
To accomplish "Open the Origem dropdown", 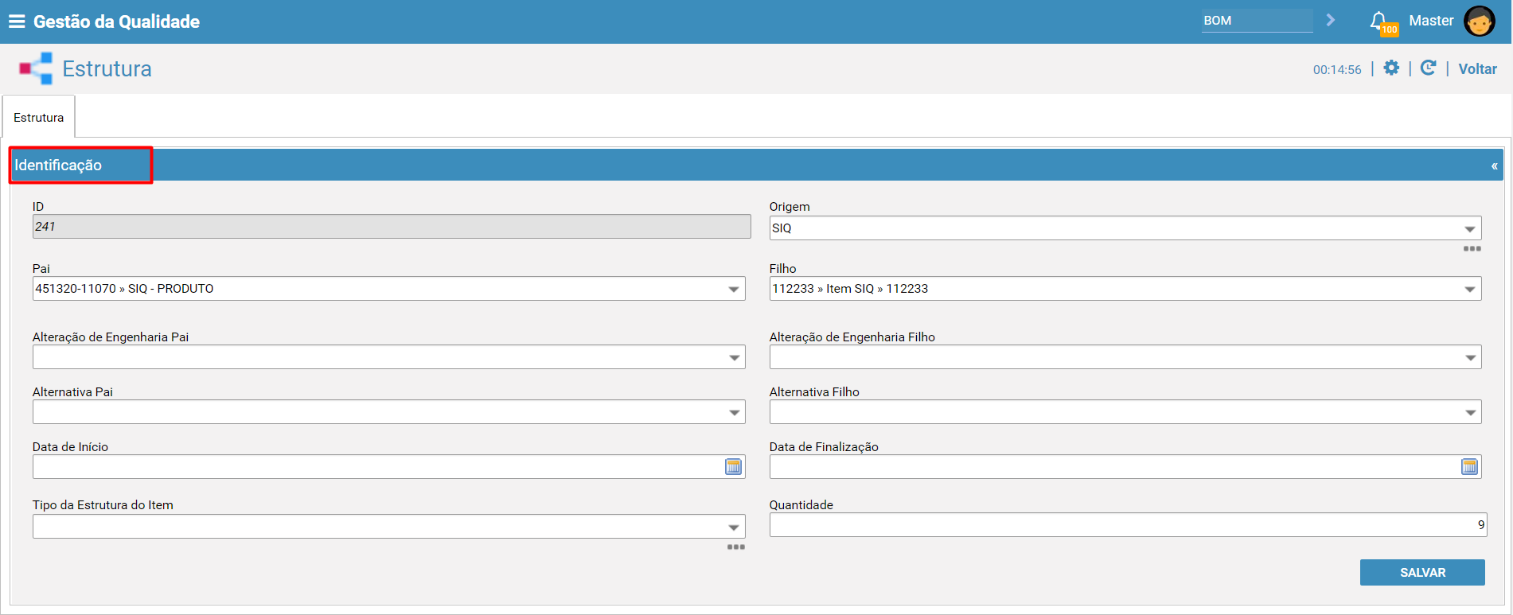I will [x=1125, y=228].
